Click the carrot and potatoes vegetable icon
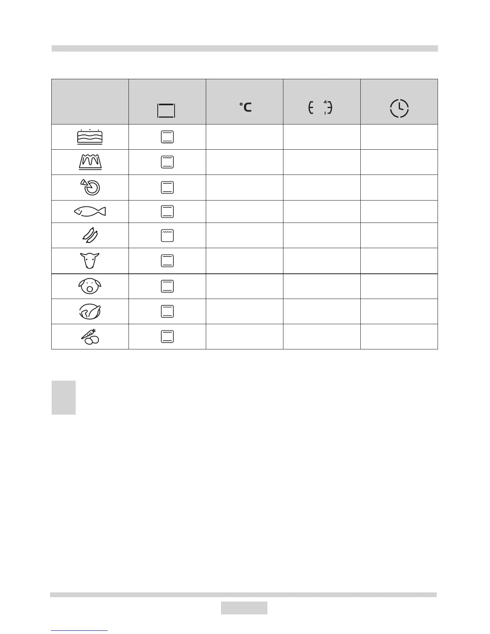 90,337
